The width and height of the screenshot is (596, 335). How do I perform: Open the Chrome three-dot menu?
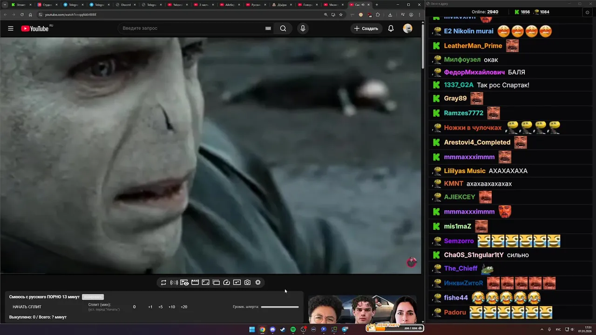(x=419, y=14)
